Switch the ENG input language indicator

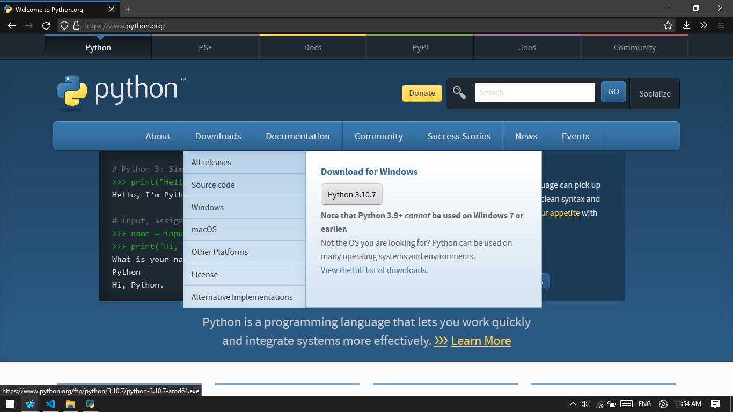(x=644, y=404)
